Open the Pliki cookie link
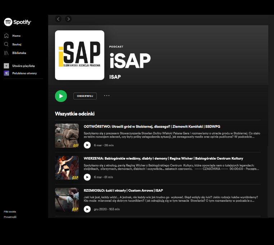This screenshot has height=245, width=274. (10, 212)
